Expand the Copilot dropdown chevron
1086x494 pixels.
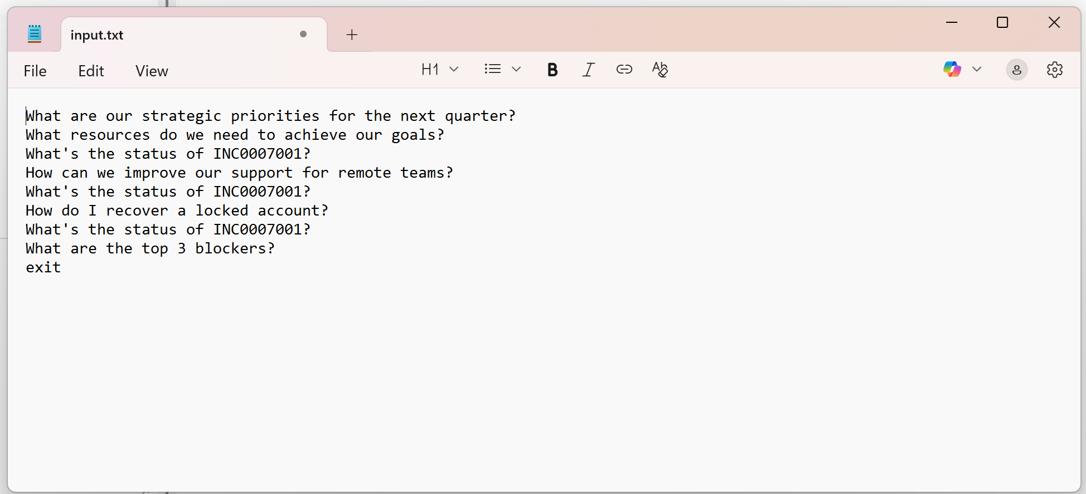click(x=977, y=69)
